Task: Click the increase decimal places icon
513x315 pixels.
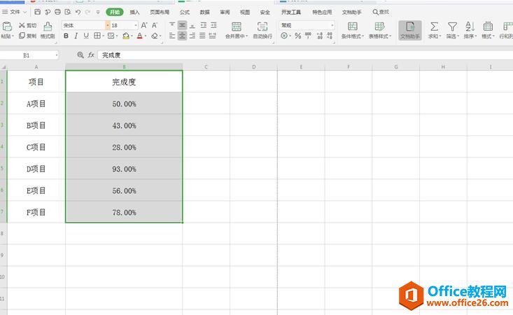Action: coord(320,36)
